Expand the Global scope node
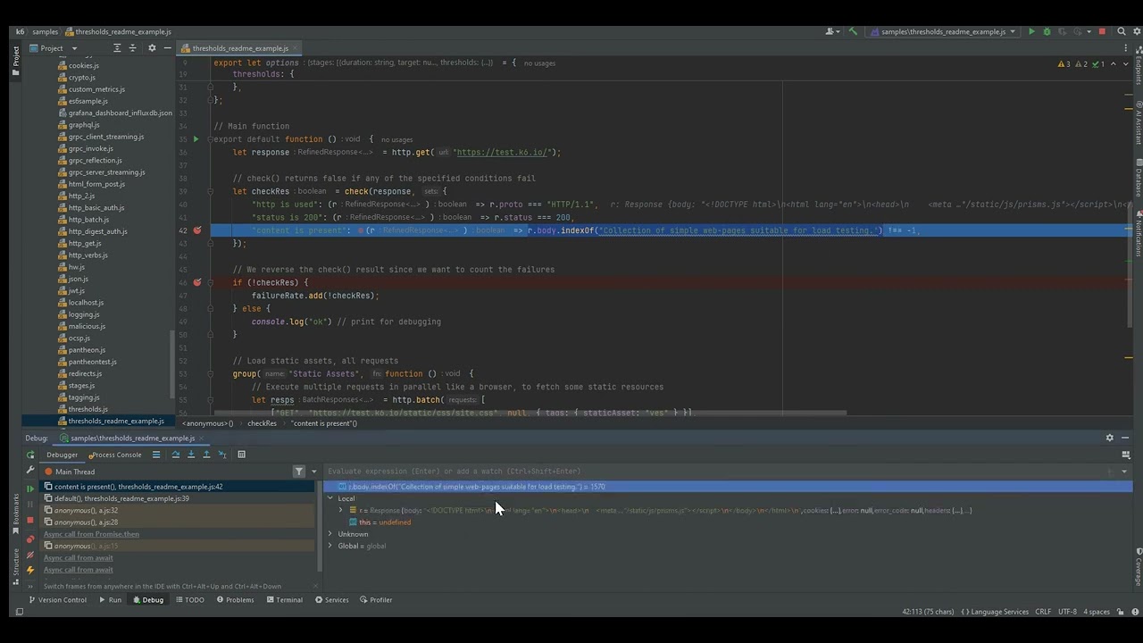The width and height of the screenshot is (1143, 643). point(330,546)
